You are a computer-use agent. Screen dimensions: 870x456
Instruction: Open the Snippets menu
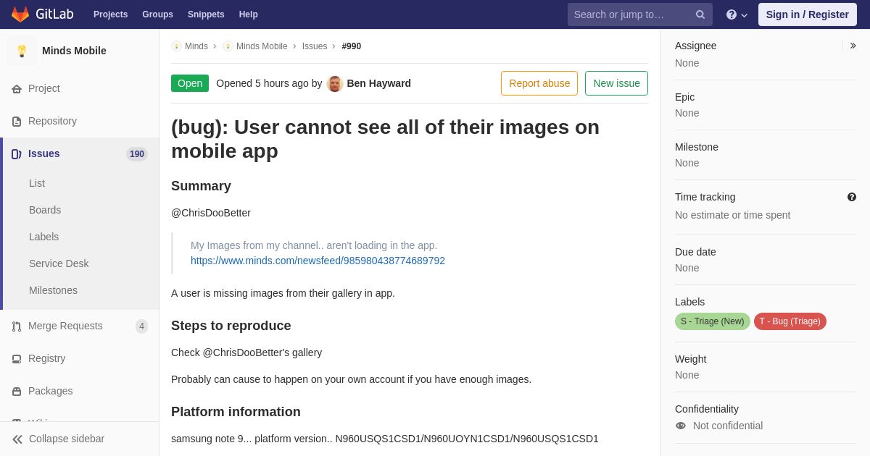[206, 14]
